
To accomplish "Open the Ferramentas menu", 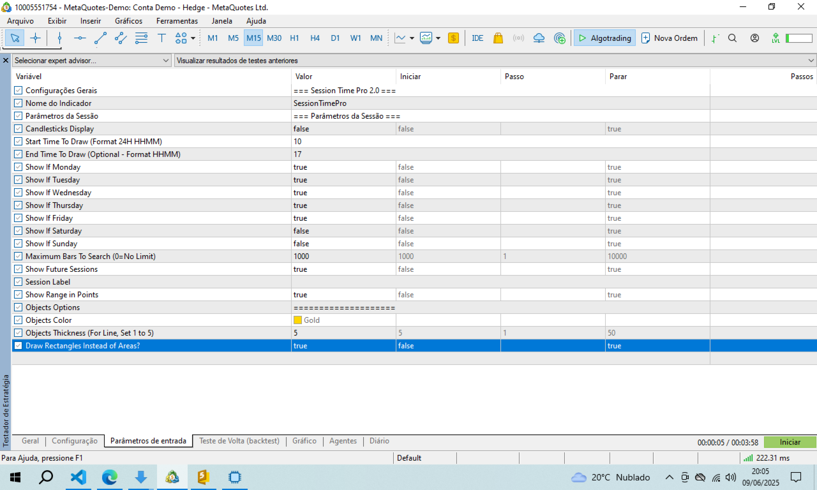I will (177, 21).
